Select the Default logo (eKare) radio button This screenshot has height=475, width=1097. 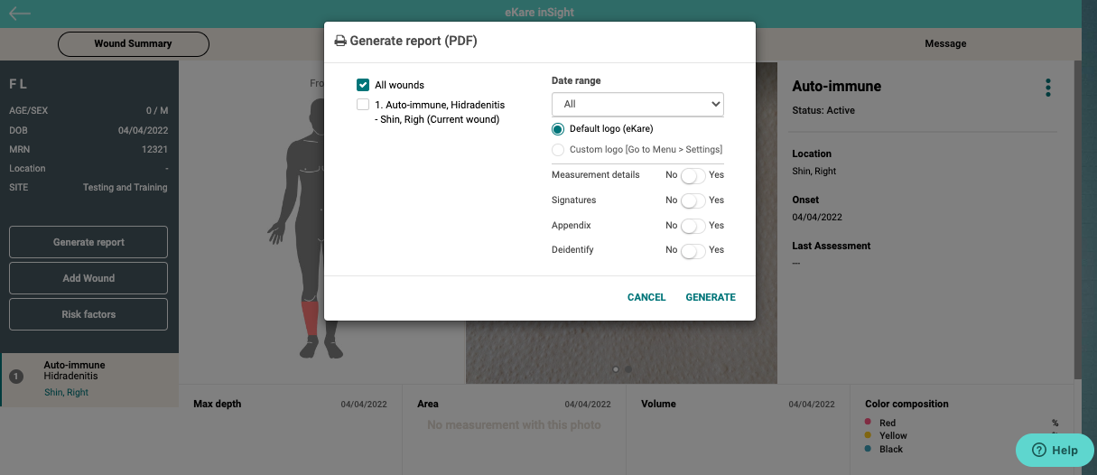[x=558, y=129]
